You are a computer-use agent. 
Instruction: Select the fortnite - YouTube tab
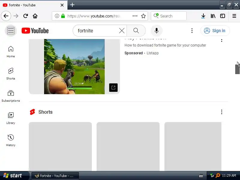pos(33,5)
